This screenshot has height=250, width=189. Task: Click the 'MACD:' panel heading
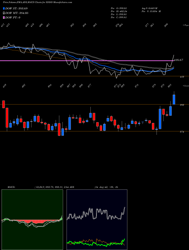point(11,187)
